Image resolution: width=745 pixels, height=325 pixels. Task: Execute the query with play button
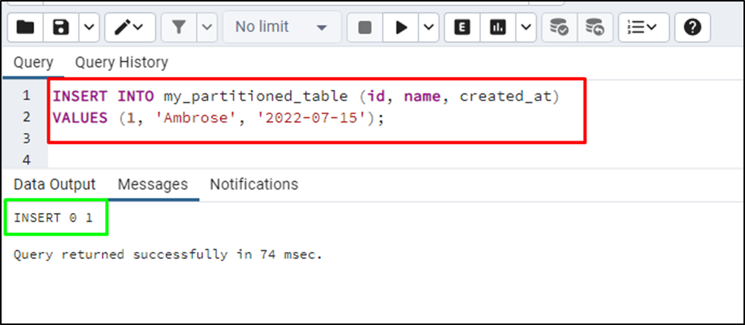coord(401,27)
